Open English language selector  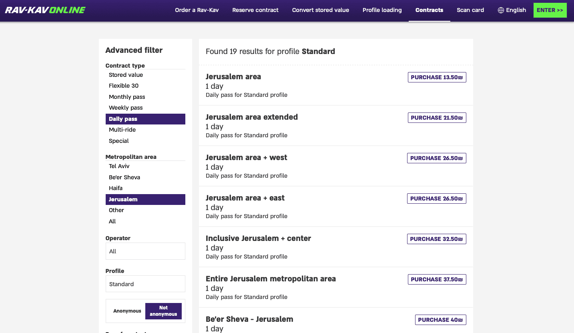[x=512, y=10]
